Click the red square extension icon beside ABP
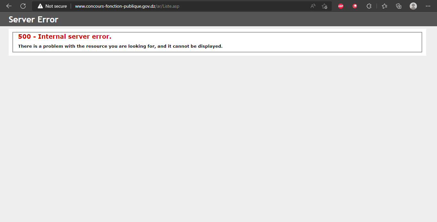The height and width of the screenshot is (222, 437). tap(355, 6)
